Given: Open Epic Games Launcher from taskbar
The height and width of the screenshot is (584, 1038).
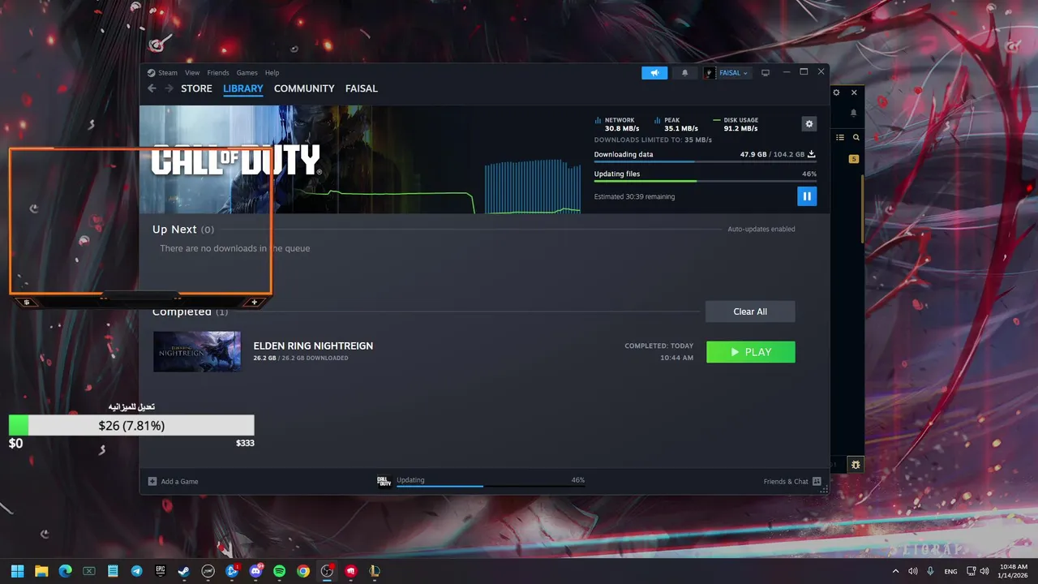Looking at the screenshot, I should pos(161,571).
